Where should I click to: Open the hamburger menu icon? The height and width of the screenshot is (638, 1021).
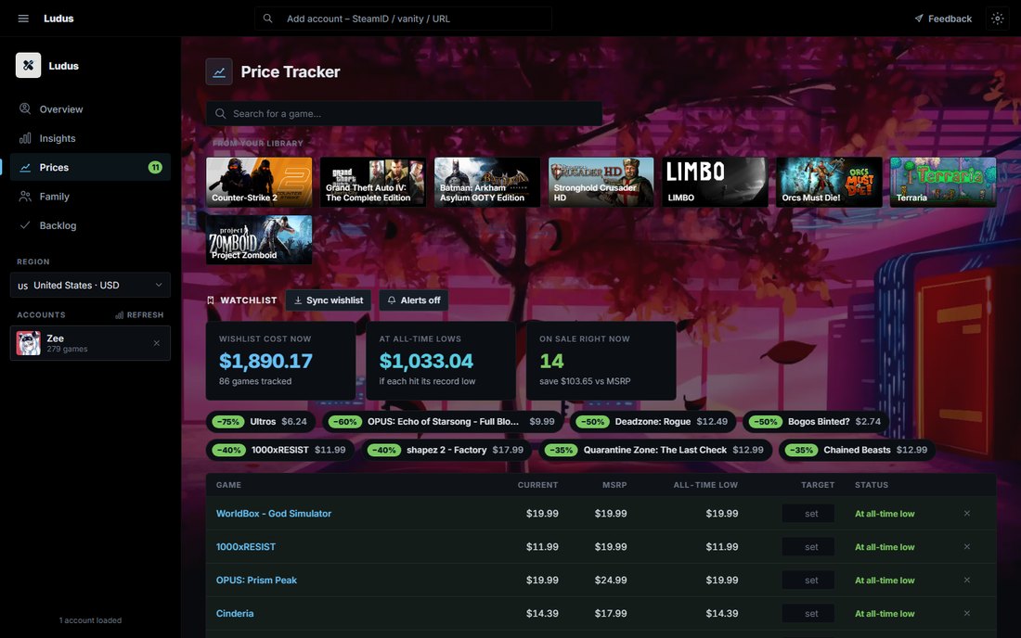click(23, 19)
